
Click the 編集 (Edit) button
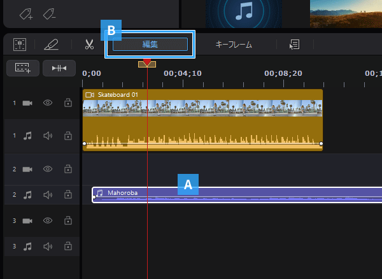pos(150,45)
